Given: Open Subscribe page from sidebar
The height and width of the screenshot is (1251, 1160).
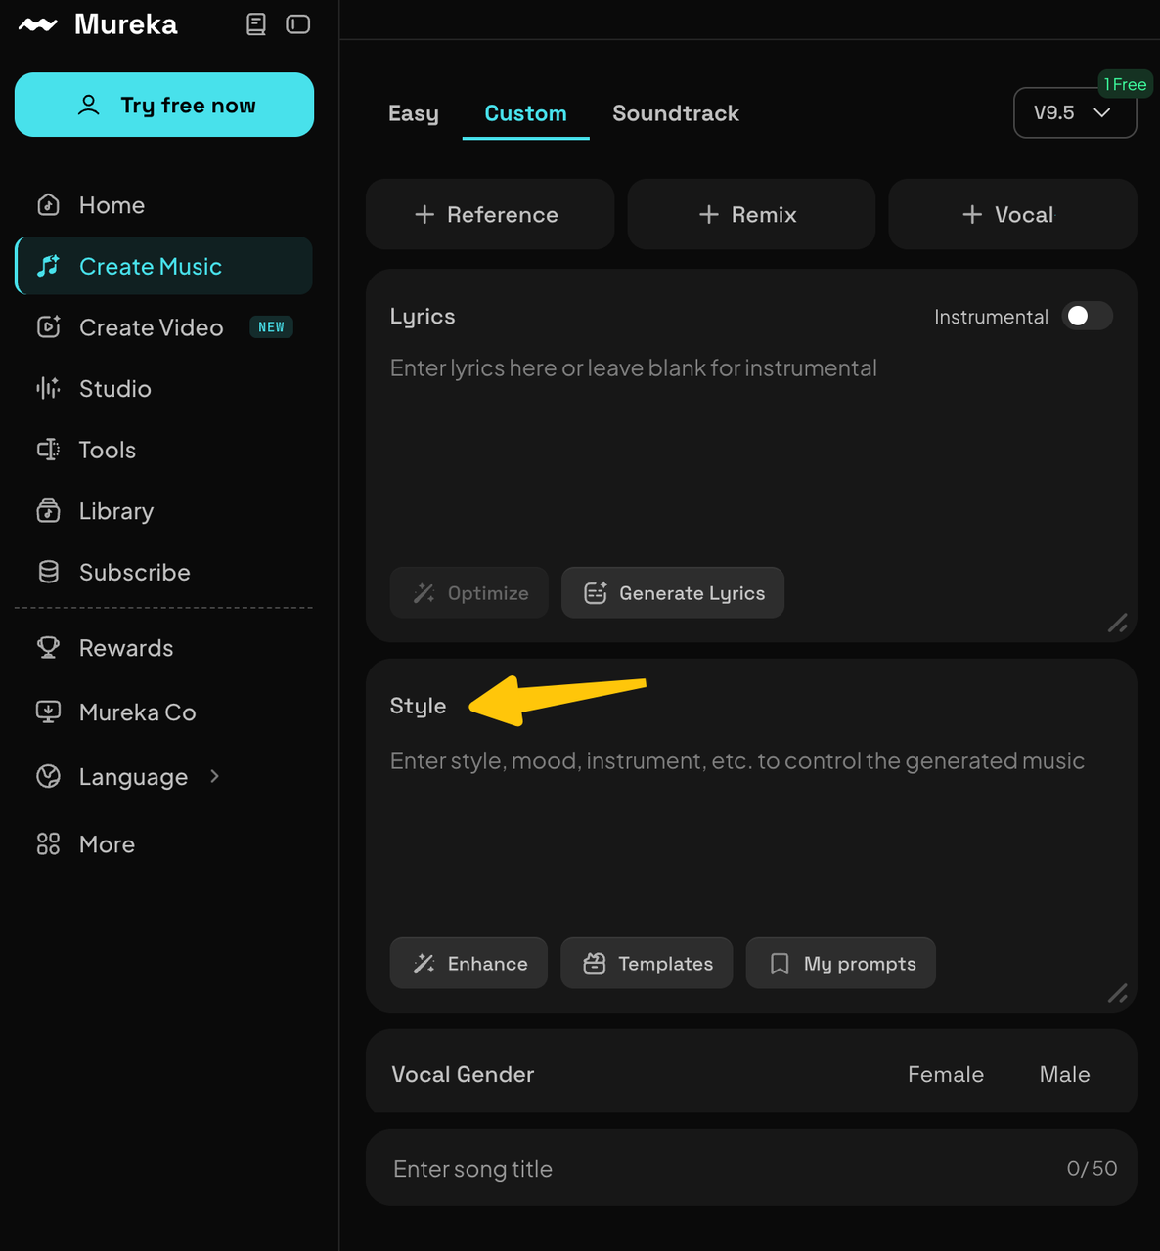Looking at the screenshot, I should tap(163, 572).
